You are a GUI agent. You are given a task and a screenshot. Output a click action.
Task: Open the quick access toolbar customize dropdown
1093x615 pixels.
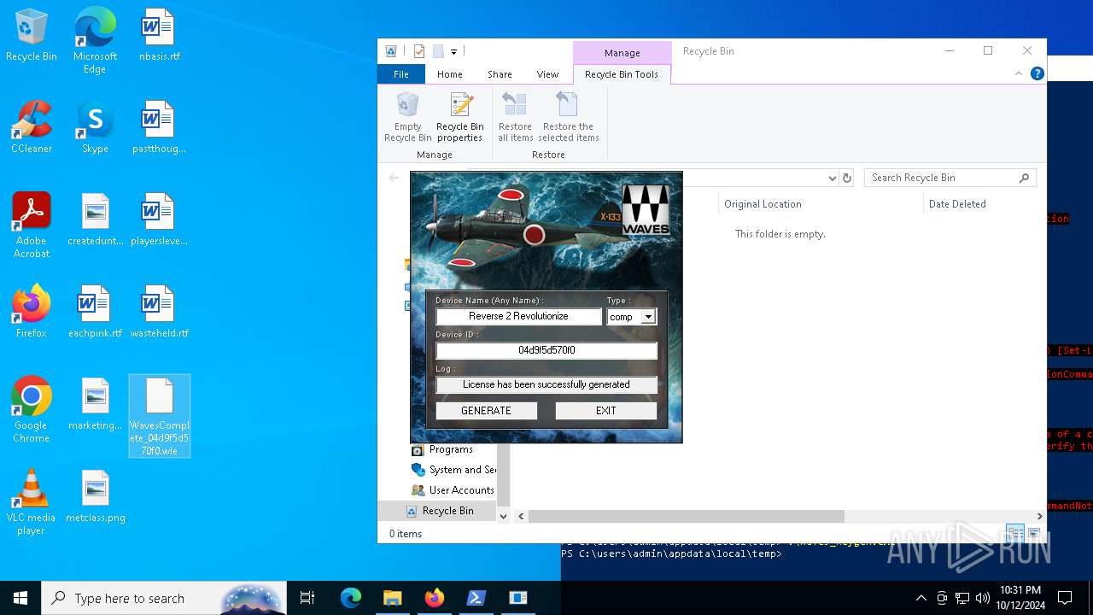tap(453, 51)
